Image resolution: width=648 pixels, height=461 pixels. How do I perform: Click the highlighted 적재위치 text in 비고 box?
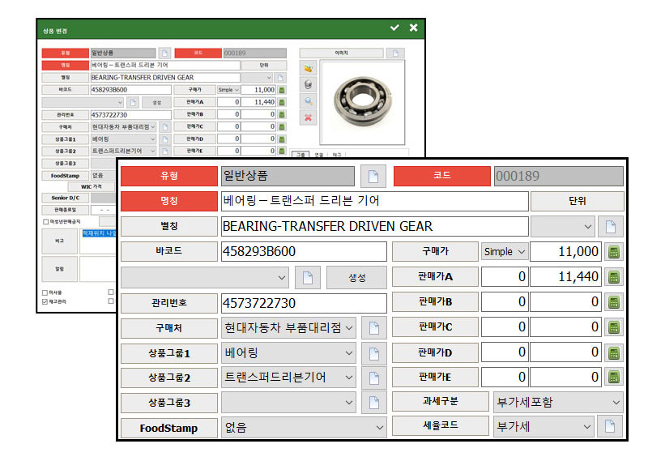pos(99,233)
